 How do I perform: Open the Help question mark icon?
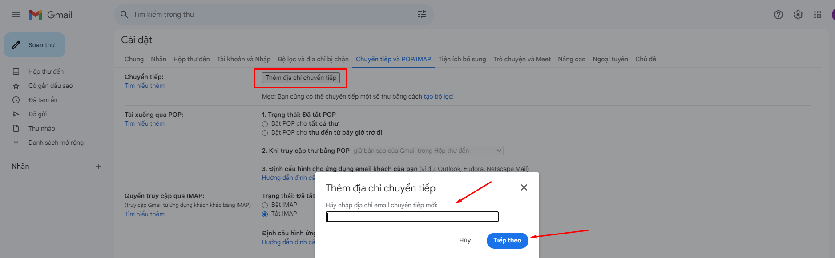point(779,15)
